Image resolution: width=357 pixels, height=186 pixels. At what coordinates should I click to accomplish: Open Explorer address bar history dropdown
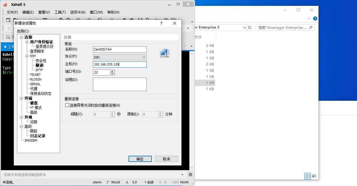click(244, 27)
